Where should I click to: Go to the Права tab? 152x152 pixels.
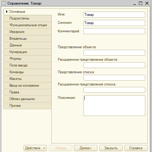pyautogui.click(x=27, y=92)
